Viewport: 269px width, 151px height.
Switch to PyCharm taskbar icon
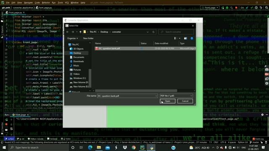142,147
